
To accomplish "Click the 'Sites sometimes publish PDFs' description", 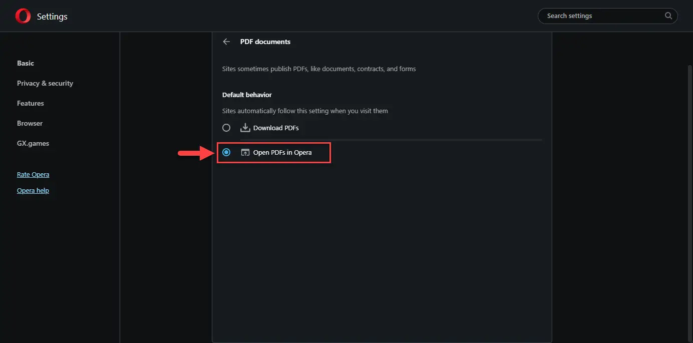I will click(x=319, y=69).
